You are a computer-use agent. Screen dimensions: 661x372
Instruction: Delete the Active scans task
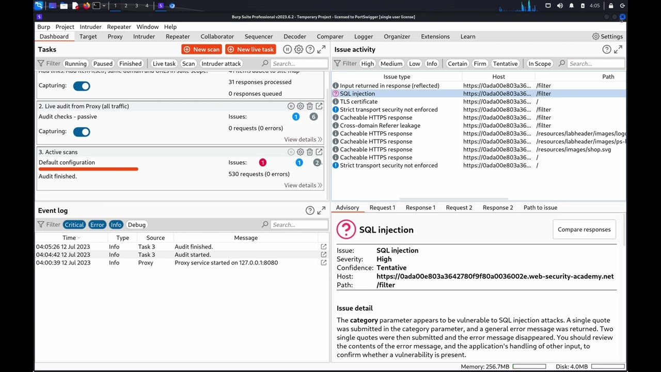(x=309, y=152)
